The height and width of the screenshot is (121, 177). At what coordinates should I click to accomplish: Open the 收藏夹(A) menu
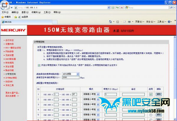(36, 12)
